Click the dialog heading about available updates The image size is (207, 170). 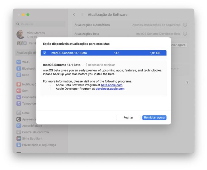coord(76,44)
